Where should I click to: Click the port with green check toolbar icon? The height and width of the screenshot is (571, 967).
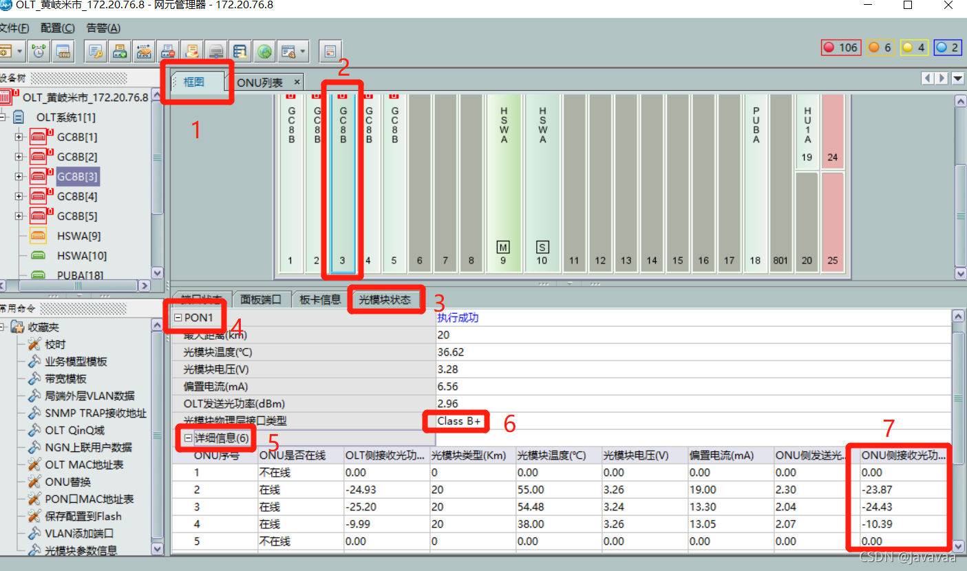[x=120, y=51]
